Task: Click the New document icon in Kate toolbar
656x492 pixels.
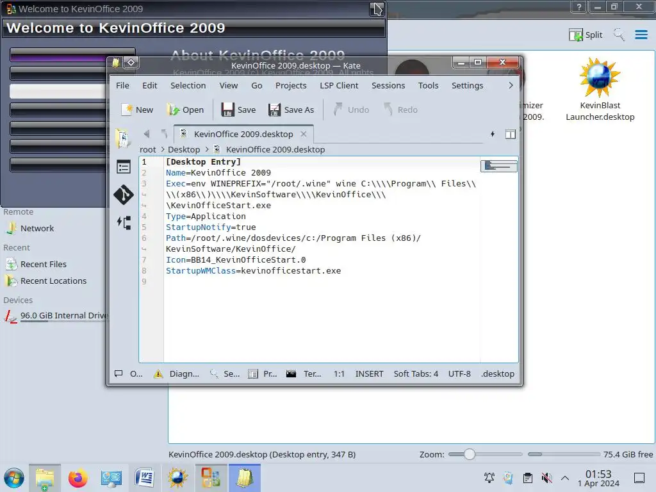Action: [x=137, y=110]
